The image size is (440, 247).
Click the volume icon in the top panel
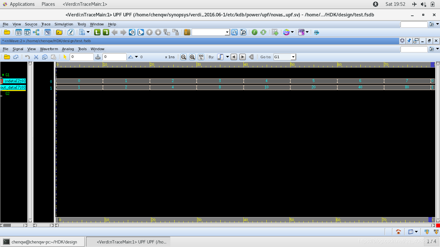(x=424, y=4)
